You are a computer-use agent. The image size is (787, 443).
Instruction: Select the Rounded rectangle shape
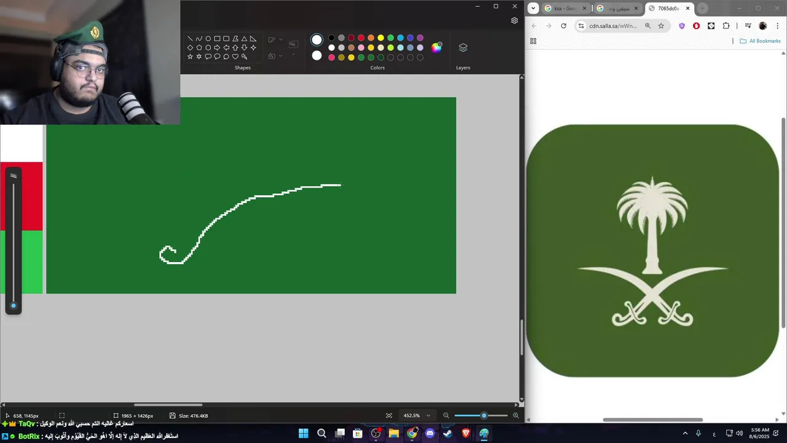click(x=226, y=38)
